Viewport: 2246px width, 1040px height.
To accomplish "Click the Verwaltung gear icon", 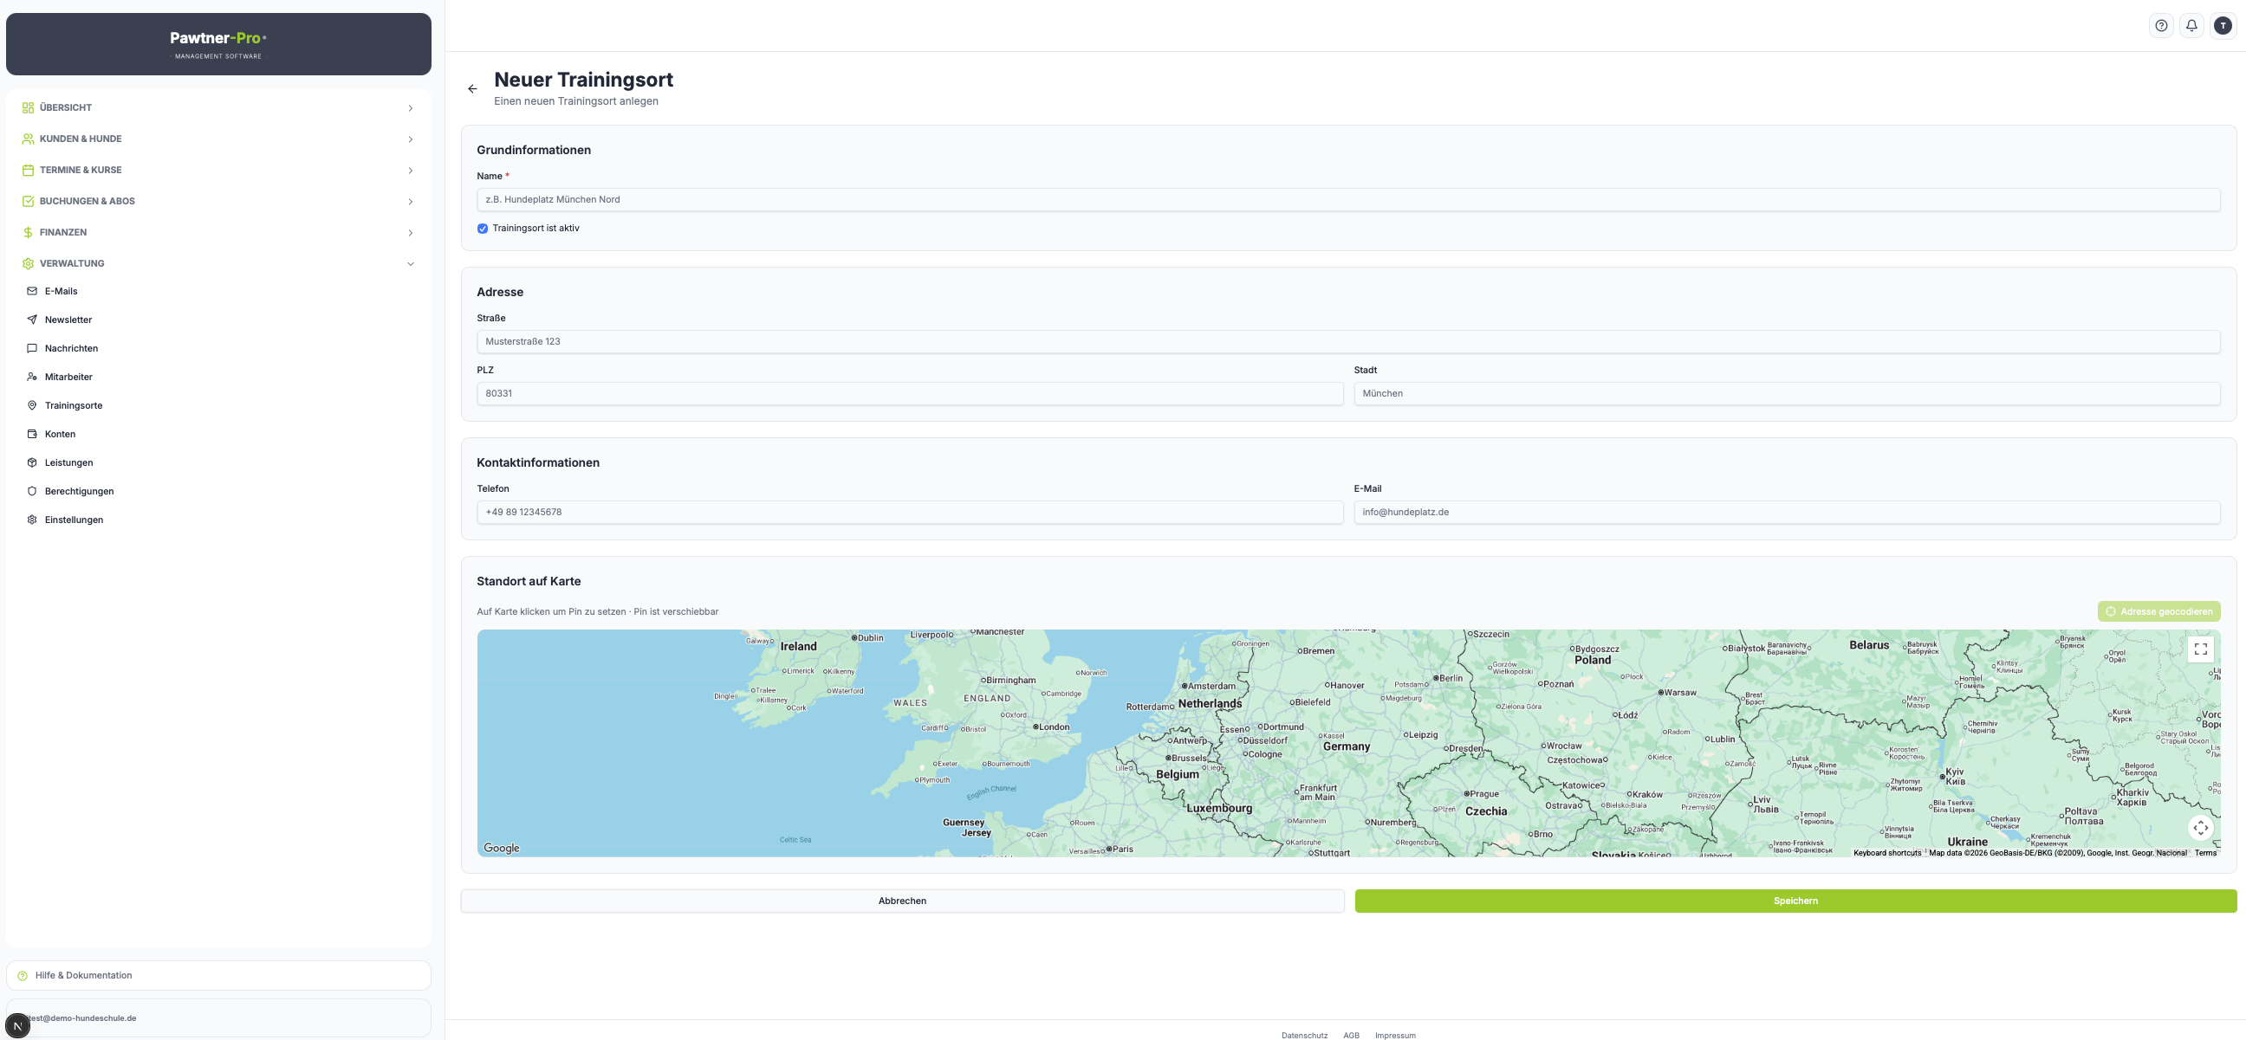I will coord(28,264).
